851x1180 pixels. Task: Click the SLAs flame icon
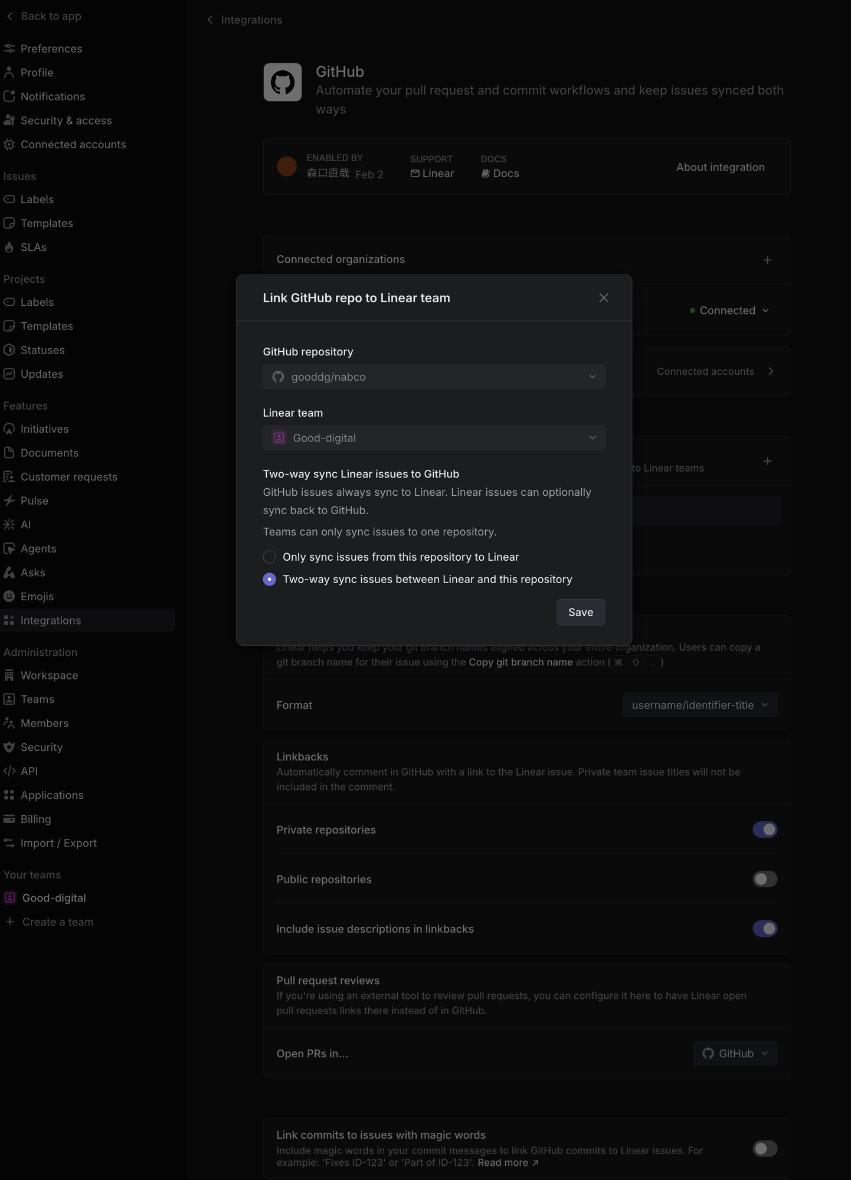click(9, 247)
